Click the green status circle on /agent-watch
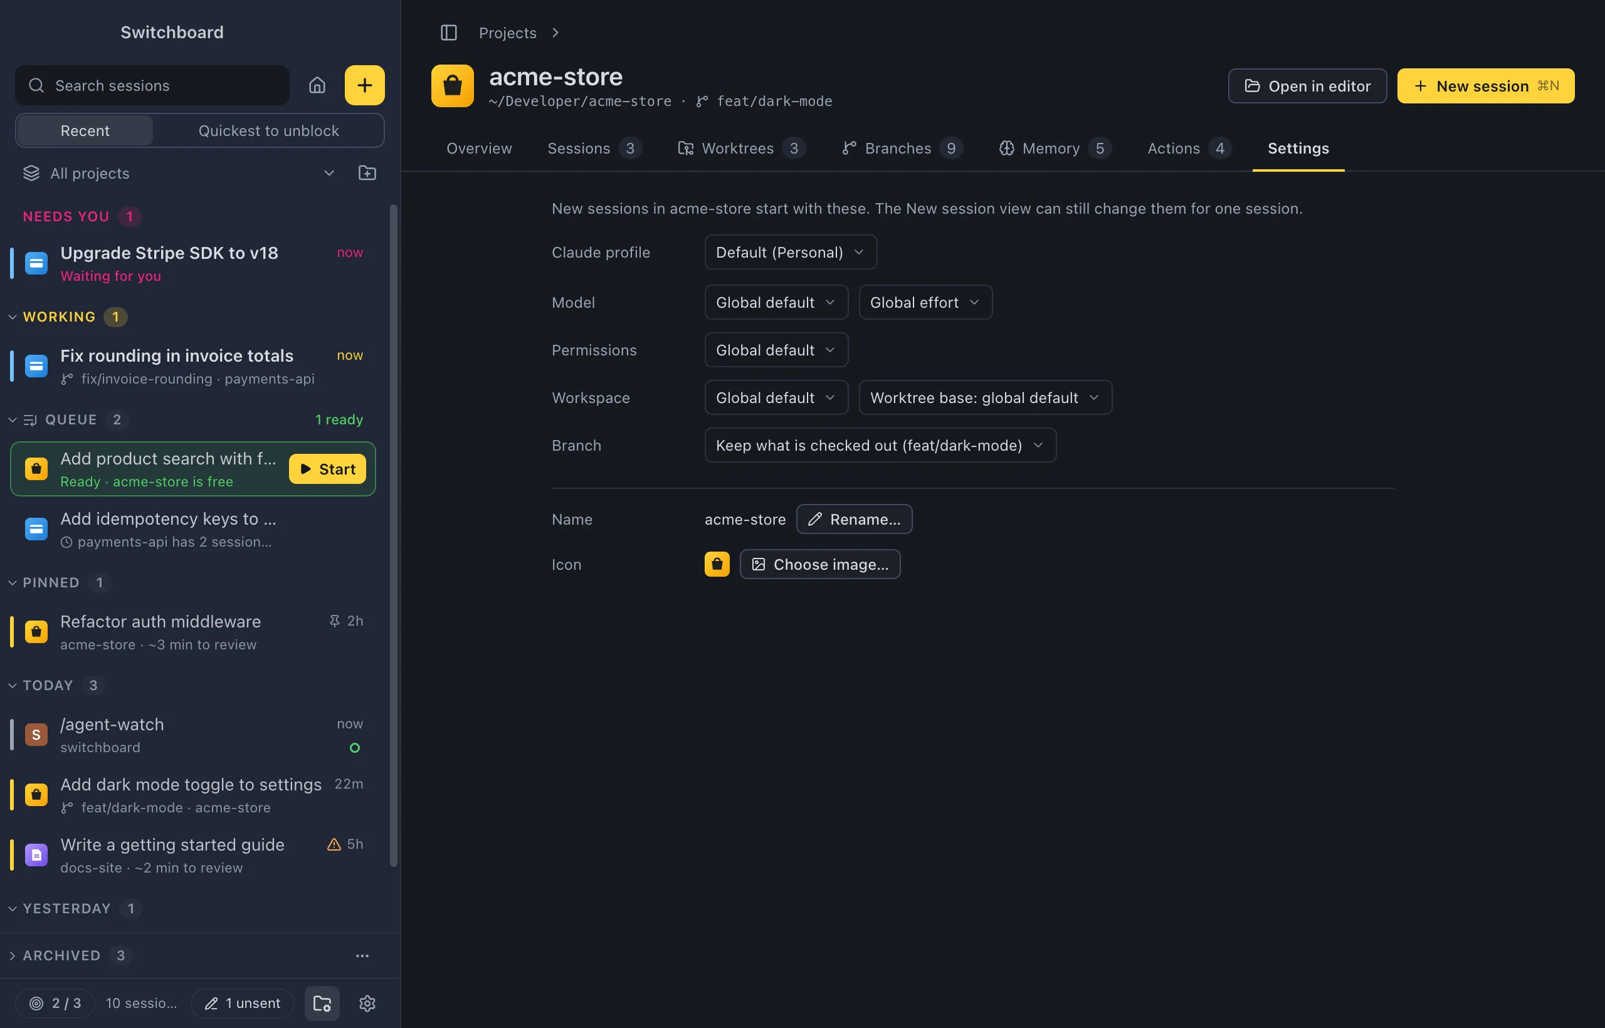Viewport: 1605px width, 1028px height. point(355,748)
